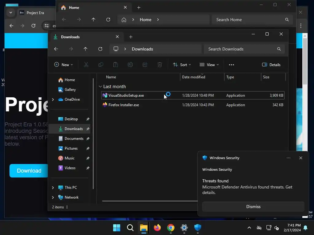The height and width of the screenshot is (235, 314).
Task: Sort by Type column header
Action: pyautogui.click(x=230, y=77)
